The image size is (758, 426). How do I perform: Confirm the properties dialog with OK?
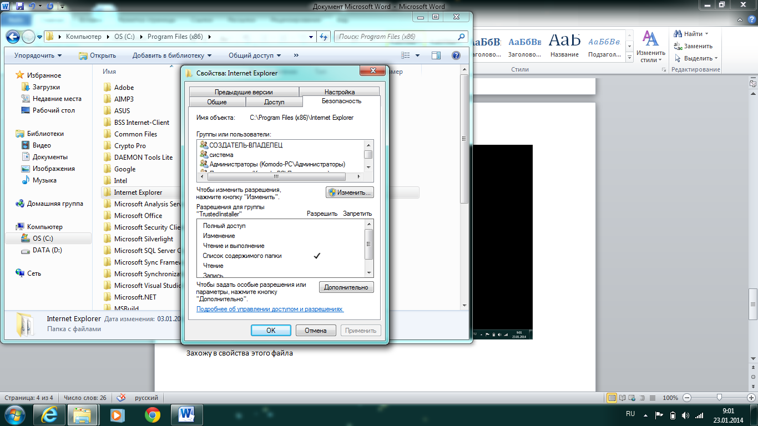(x=271, y=330)
